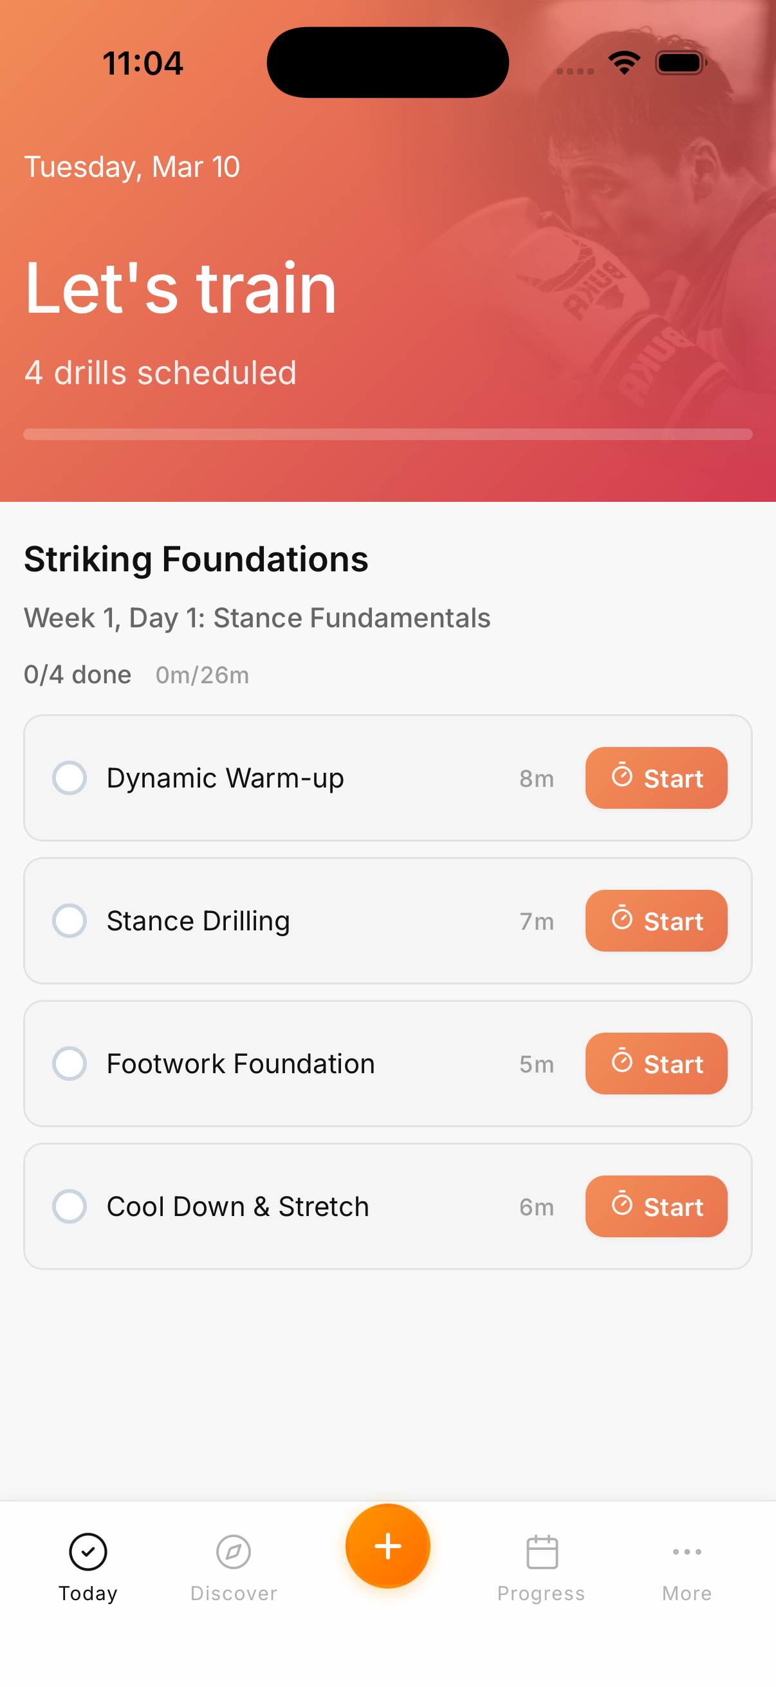Start the Footwork Foundation drill
Image resolution: width=776 pixels, height=1687 pixels.
656,1064
